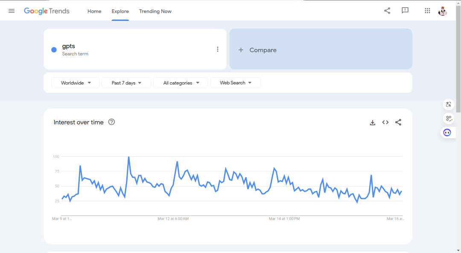Click the page vertical scrollbar thumb

pyautogui.click(x=458, y=59)
